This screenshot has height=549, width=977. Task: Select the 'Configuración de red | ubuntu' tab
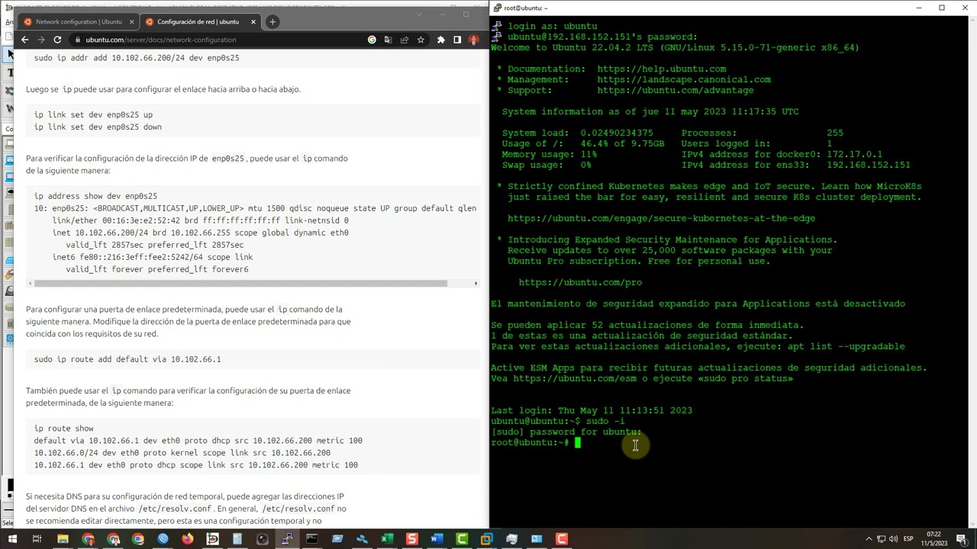[x=200, y=21]
